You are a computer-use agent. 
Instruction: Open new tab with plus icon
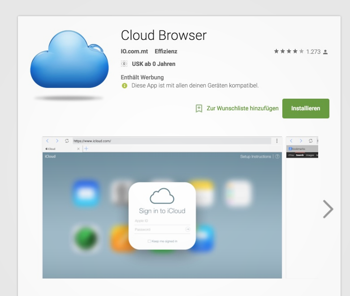pos(86,148)
